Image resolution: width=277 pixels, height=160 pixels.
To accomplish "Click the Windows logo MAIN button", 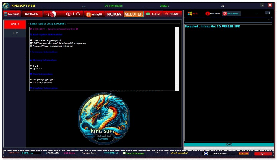I will [193, 13].
